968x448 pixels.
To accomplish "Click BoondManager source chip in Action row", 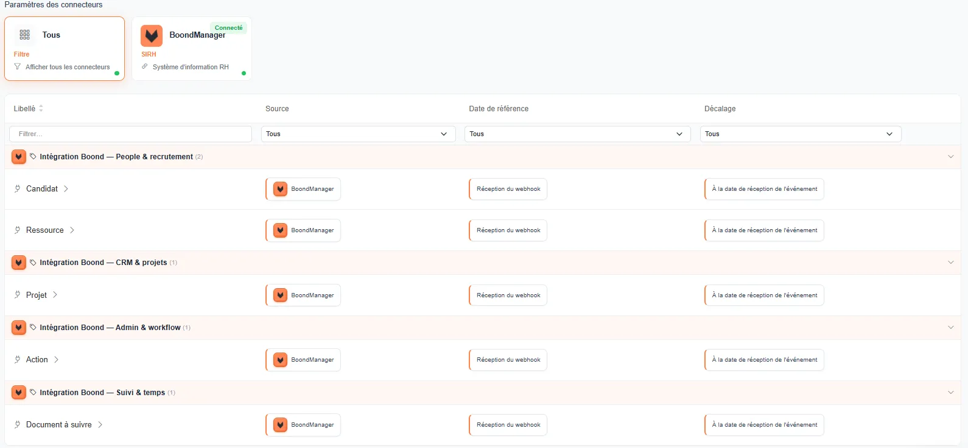I will (x=303, y=360).
